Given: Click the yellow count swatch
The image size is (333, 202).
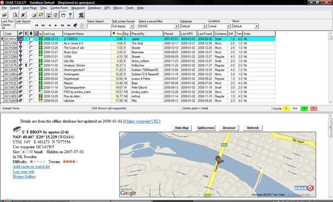Looking at the screenshot, I should [x=286, y=108].
